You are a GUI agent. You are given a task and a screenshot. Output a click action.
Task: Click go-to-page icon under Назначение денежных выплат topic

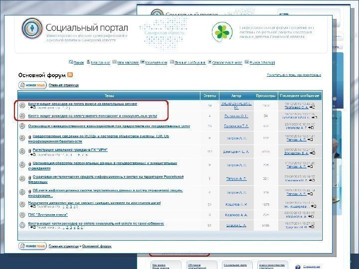point(33,207)
